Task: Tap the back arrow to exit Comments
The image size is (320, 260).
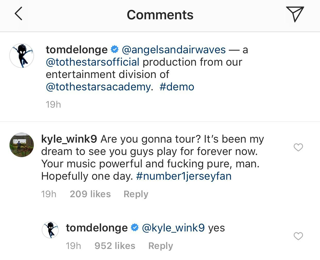Action: [18, 15]
